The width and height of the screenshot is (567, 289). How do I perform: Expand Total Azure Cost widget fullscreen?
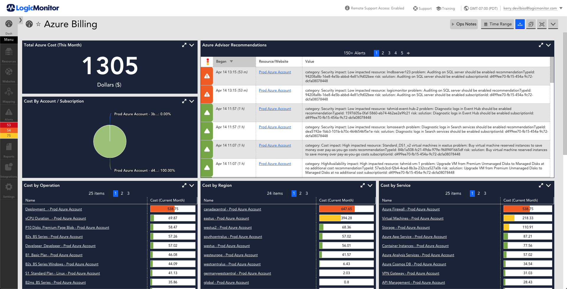point(184,45)
